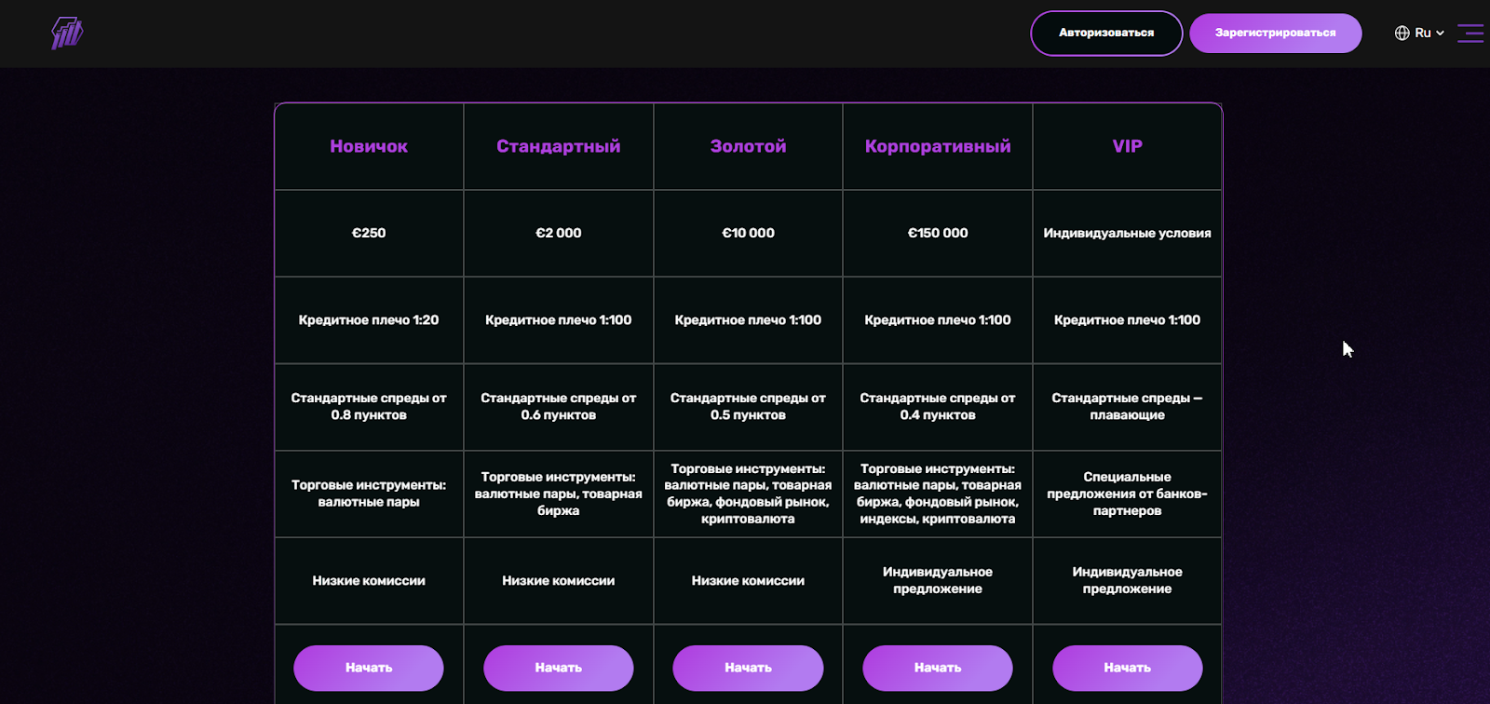1490x704 pixels.
Task: Click the €250 deposit cell
Action: point(369,233)
